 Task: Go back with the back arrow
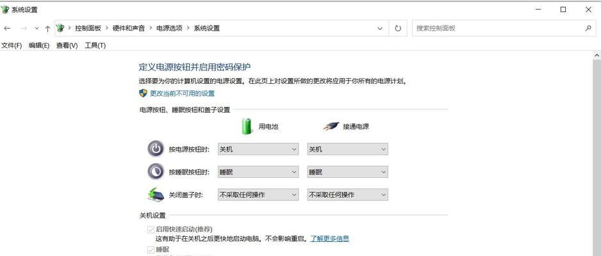(7, 28)
